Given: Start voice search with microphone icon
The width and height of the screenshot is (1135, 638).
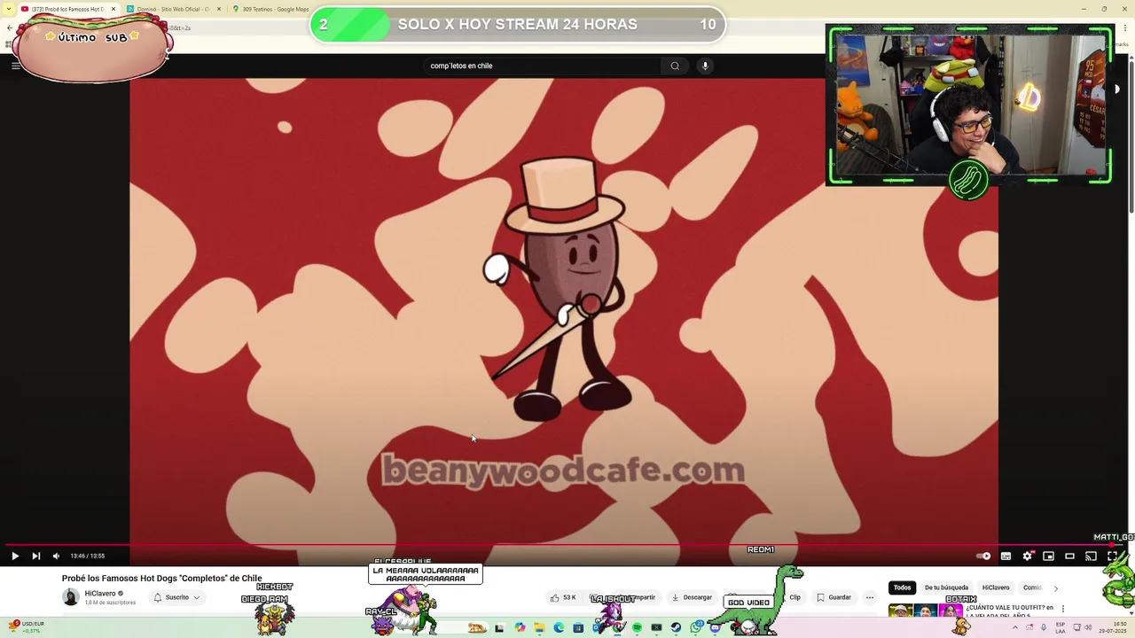Looking at the screenshot, I should pyautogui.click(x=705, y=66).
